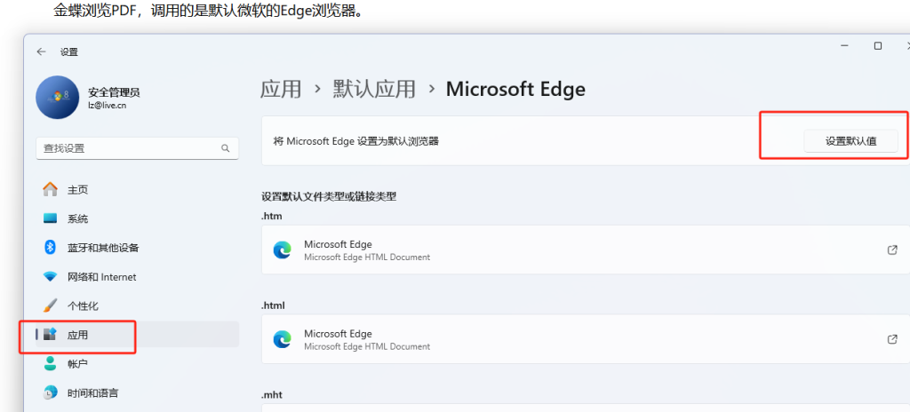Click the external link icon for .html
The height and width of the screenshot is (412, 910).
pyautogui.click(x=892, y=339)
